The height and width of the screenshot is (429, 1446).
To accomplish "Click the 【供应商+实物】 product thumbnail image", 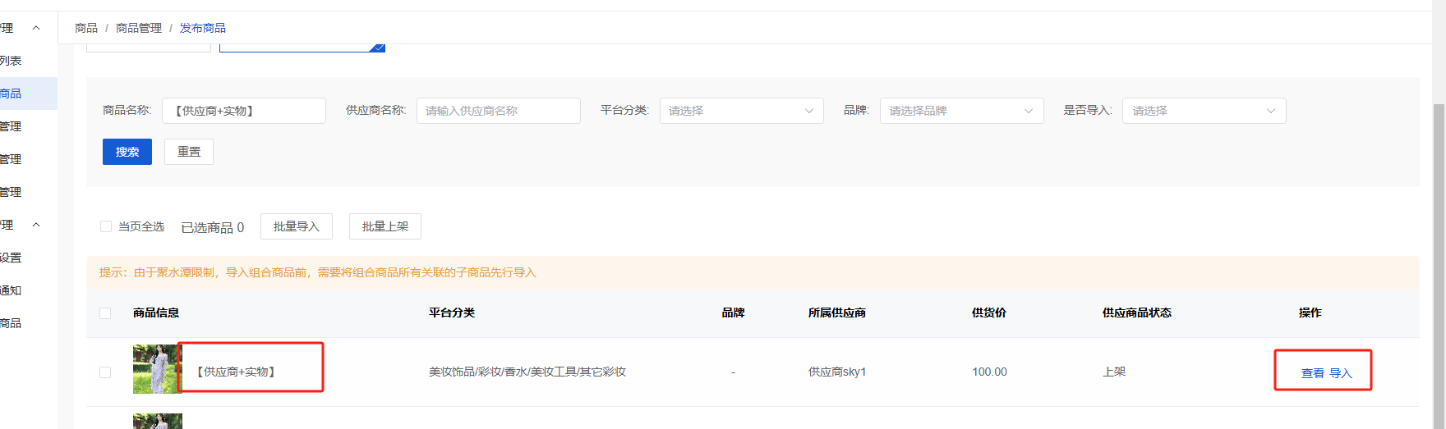I will [156, 369].
